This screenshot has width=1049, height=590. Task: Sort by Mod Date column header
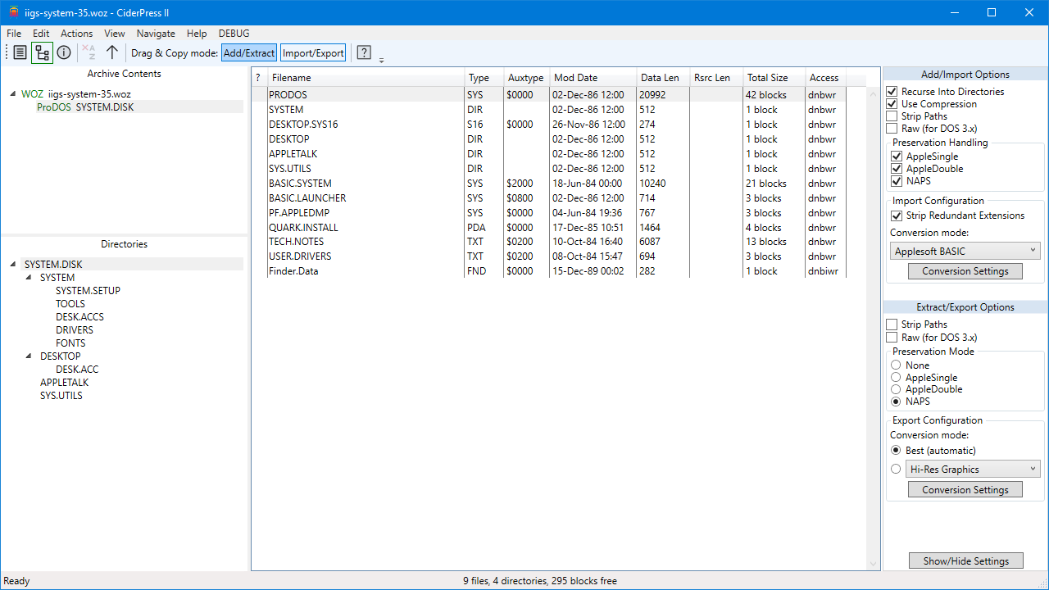(x=593, y=78)
